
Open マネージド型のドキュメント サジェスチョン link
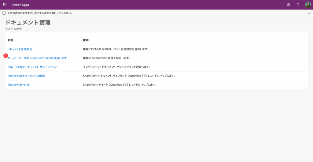32,67
